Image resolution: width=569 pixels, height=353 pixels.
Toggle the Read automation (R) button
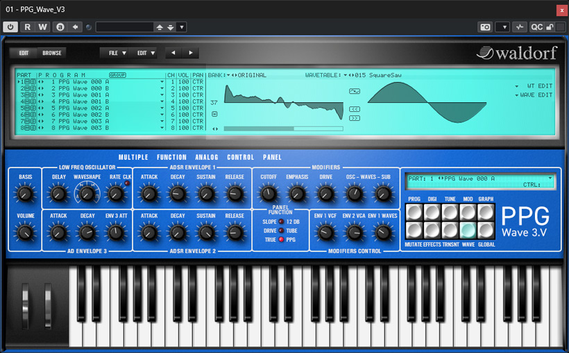[x=28, y=27]
